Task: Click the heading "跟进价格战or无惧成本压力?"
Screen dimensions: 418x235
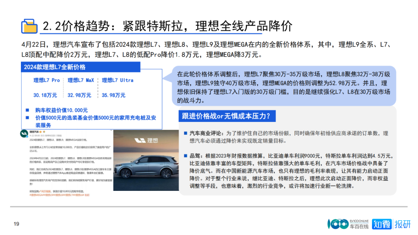Action: pyautogui.click(x=227, y=116)
